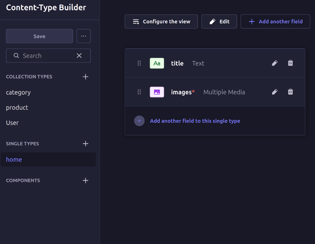Click the Configure the view button
The image size is (315, 244).
point(161,21)
